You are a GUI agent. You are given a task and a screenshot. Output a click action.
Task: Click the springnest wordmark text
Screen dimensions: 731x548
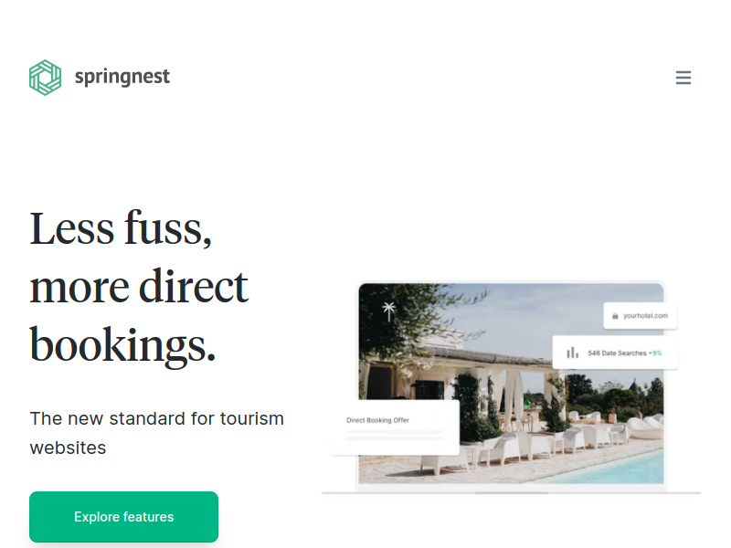pyautogui.click(x=122, y=77)
